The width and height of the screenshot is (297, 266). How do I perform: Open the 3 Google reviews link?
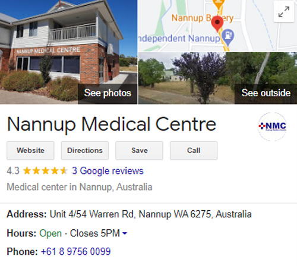tap(108, 171)
